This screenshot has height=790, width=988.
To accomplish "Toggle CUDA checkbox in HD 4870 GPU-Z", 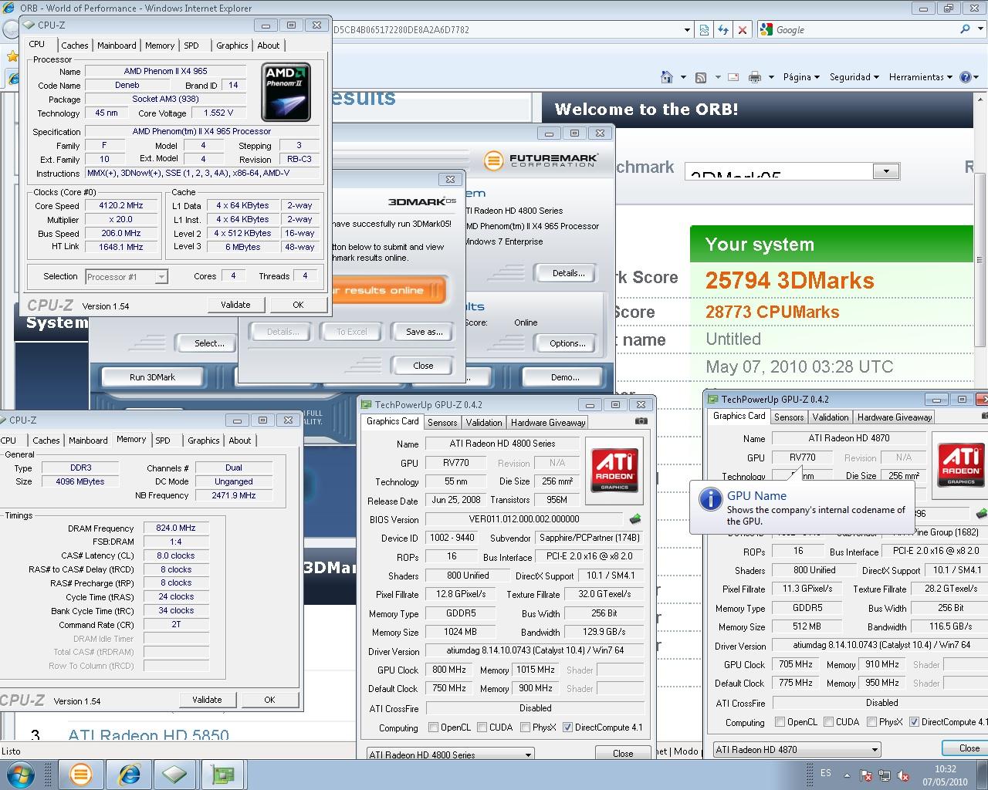I will [828, 722].
